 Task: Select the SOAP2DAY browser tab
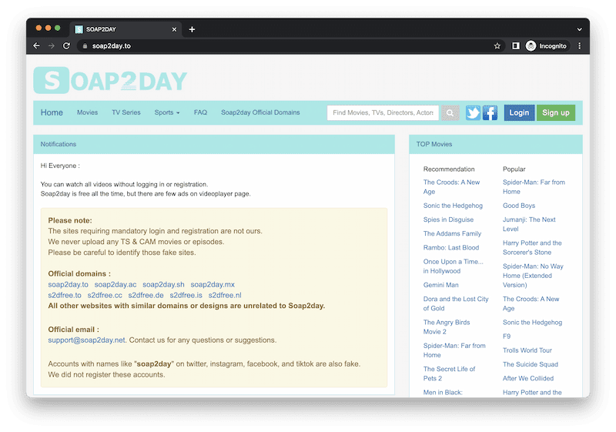(126, 29)
